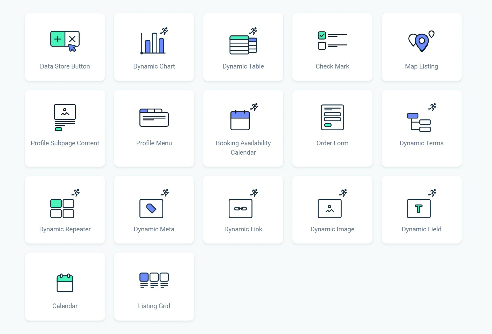Image resolution: width=492 pixels, height=334 pixels.
Task: Click the Profile Subpage Content icon
Action: (65, 118)
